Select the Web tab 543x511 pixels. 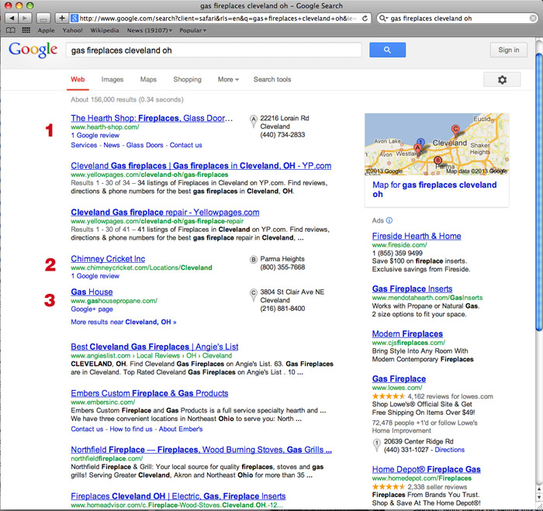[x=78, y=80]
